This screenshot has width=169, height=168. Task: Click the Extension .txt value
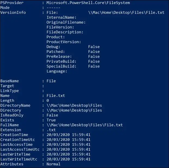[51, 130]
